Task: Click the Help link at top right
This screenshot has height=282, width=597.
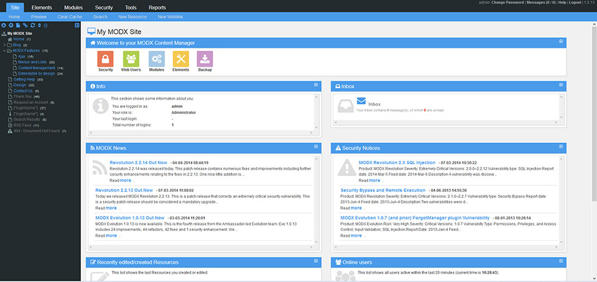Action: point(563,2)
